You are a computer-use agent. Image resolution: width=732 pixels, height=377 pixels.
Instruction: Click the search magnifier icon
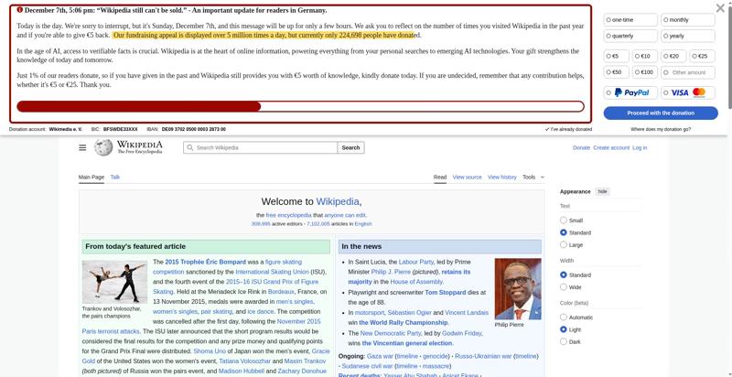[x=190, y=147]
